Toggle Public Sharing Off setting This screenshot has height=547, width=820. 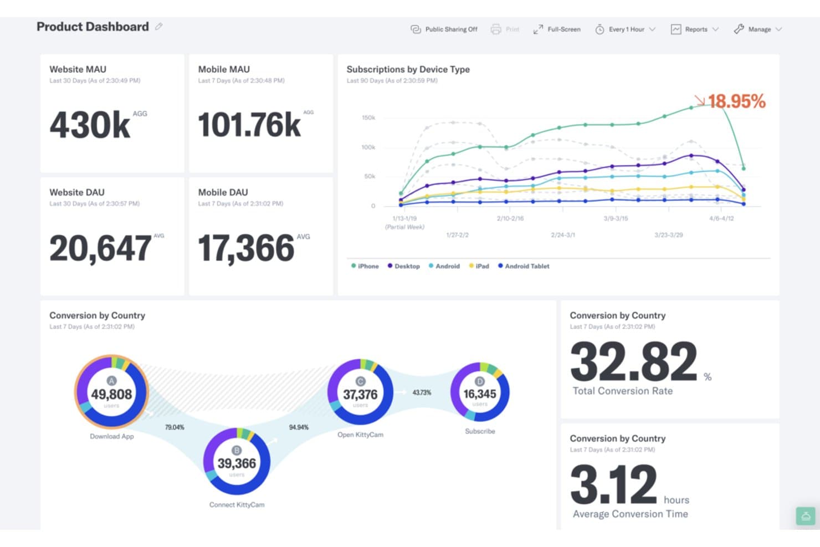tap(444, 29)
